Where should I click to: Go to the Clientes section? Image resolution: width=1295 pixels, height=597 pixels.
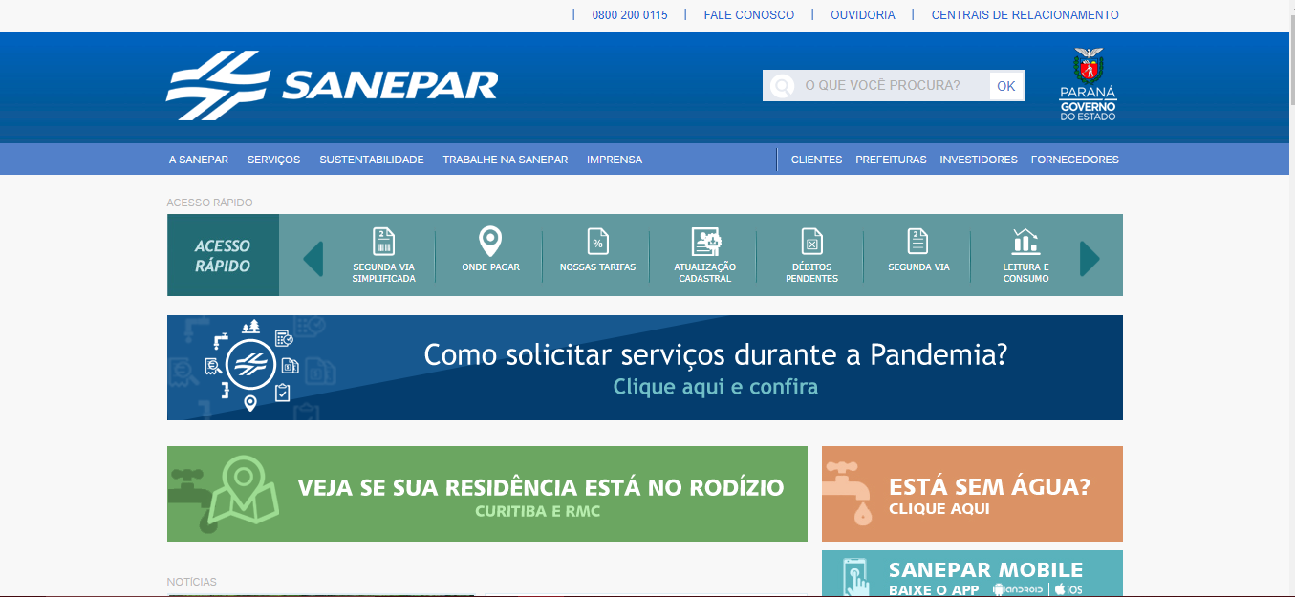816,160
